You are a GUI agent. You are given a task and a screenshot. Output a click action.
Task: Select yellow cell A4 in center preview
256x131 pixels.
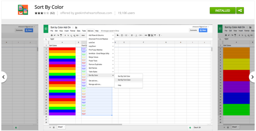(x=62, y=54)
